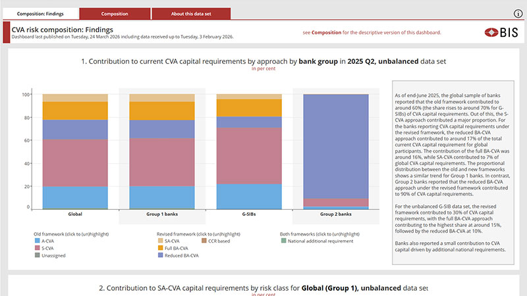The width and height of the screenshot is (527, 296).
Task: Click the Global bar's SA-CVA top segment
Action: click(x=75, y=98)
